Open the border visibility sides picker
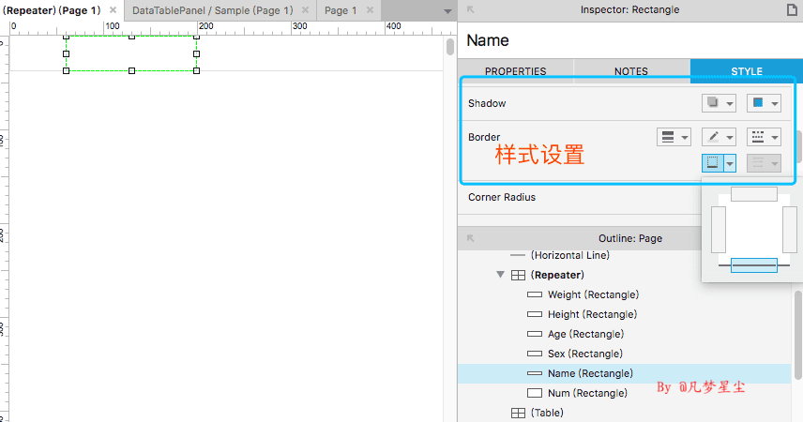The height and width of the screenshot is (422, 803). click(719, 163)
